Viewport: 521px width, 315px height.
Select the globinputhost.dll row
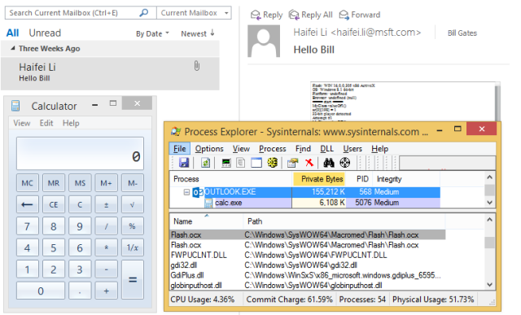[x=308, y=285]
